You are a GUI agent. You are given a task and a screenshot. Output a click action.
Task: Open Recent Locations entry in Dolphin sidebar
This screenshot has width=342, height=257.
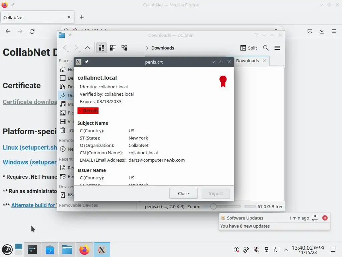(x=66, y=177)
